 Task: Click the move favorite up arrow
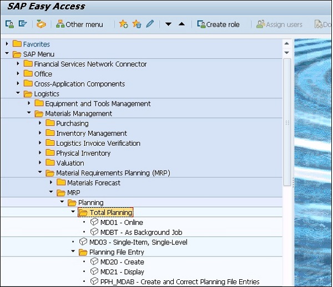tap(181, 24)
